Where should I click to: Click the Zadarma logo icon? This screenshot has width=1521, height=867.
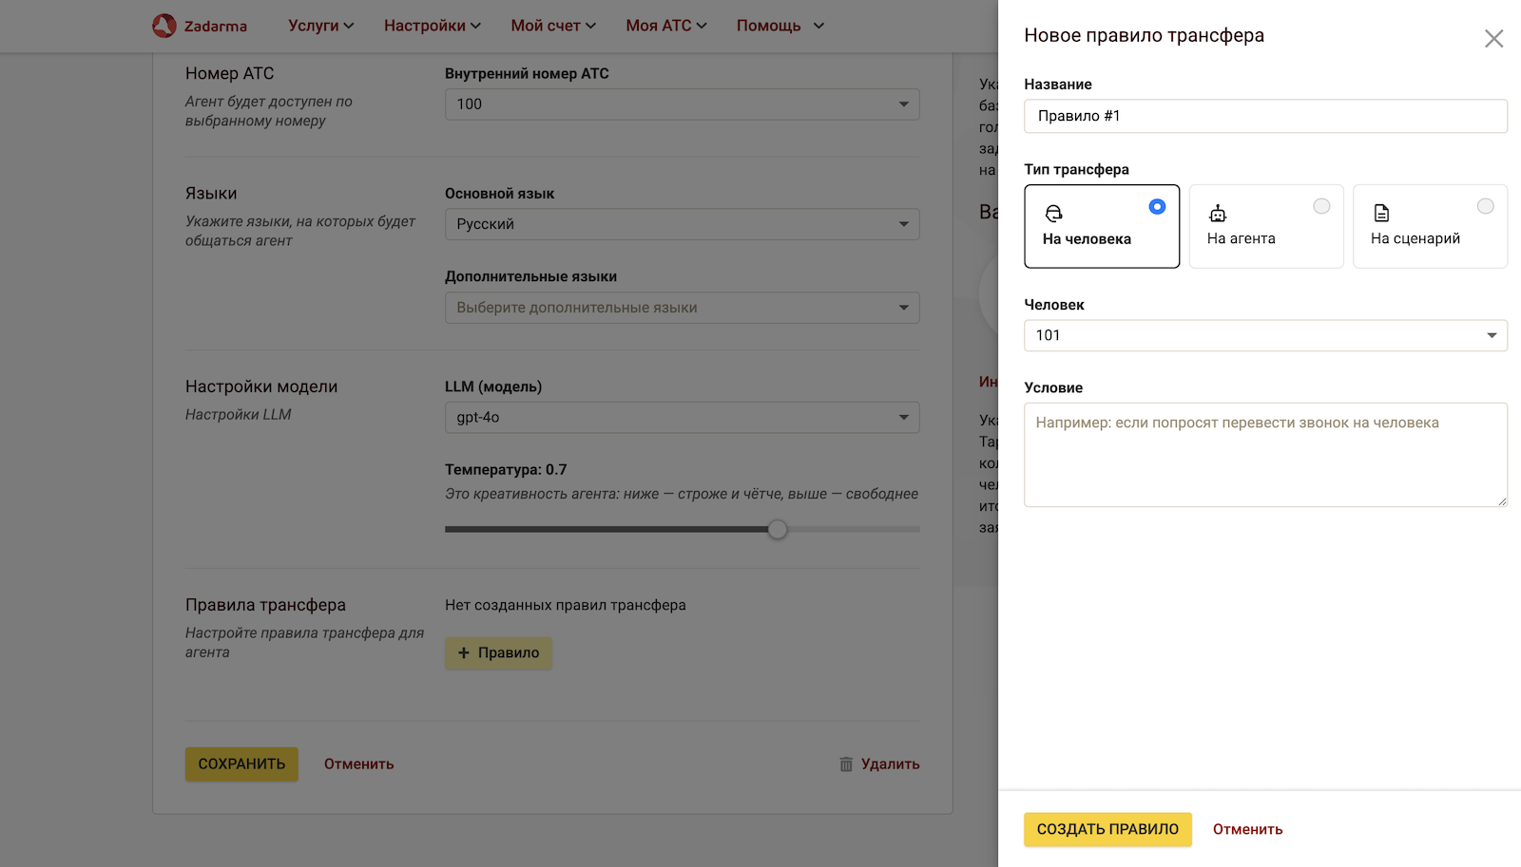[164, 26]
